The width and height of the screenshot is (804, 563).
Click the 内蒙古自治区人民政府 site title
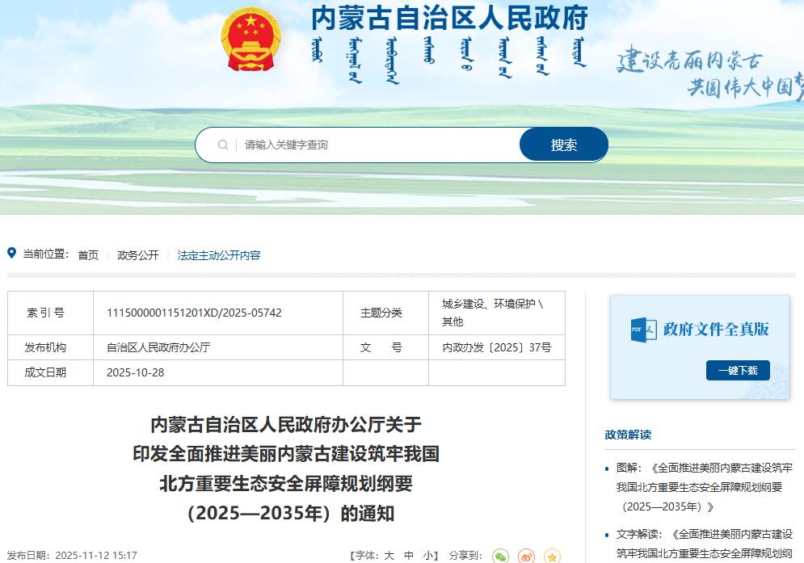pos(449,18)
